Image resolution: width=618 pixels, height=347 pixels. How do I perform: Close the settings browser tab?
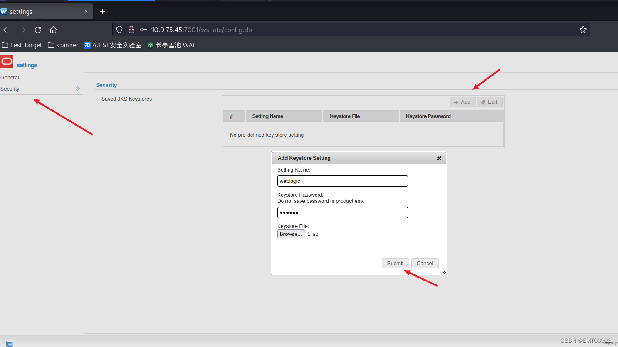86,12
